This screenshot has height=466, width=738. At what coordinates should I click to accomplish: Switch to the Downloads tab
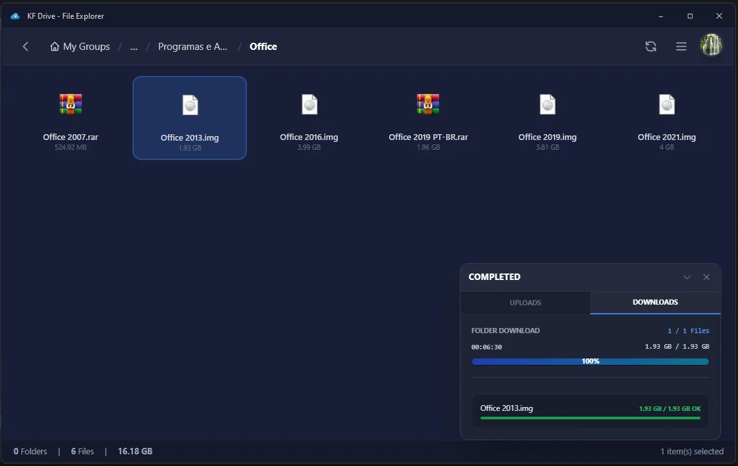click(x=655, y=303)
